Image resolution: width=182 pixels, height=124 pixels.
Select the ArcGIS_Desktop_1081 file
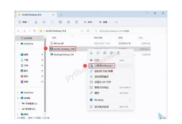coord(64,48)
